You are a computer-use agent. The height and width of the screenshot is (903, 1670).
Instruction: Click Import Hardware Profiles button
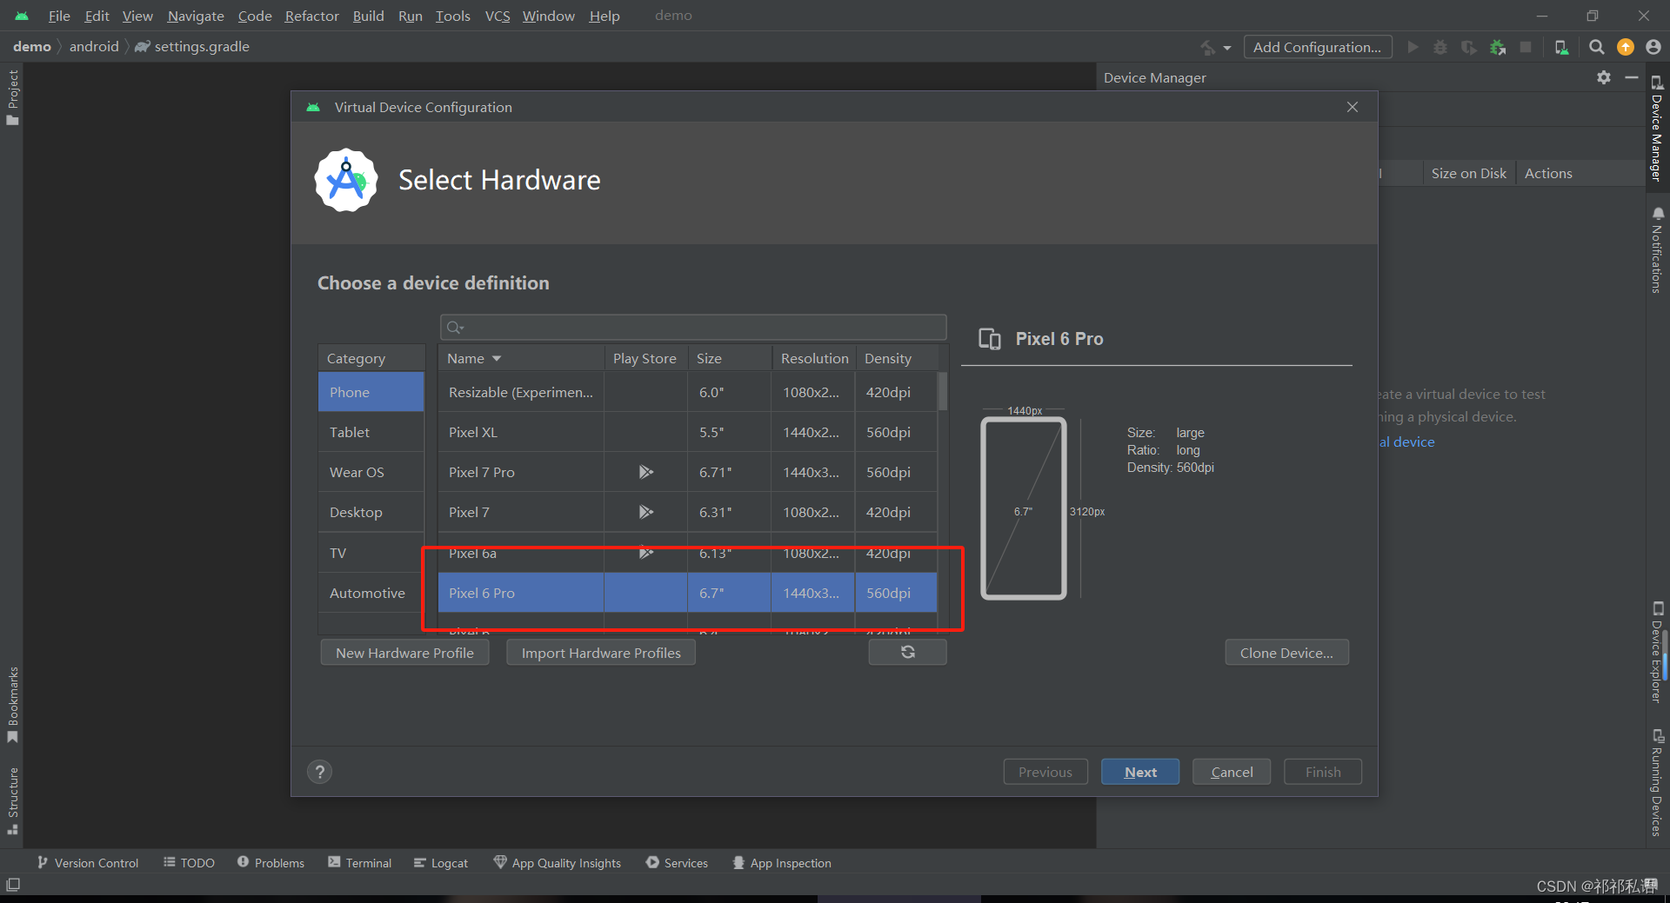pos(601,653)
